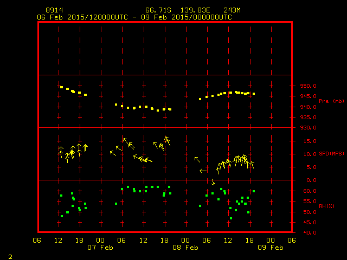347x260 pixels.
Task: Select the latitude value 66.71S
Action: pos(156,10)
